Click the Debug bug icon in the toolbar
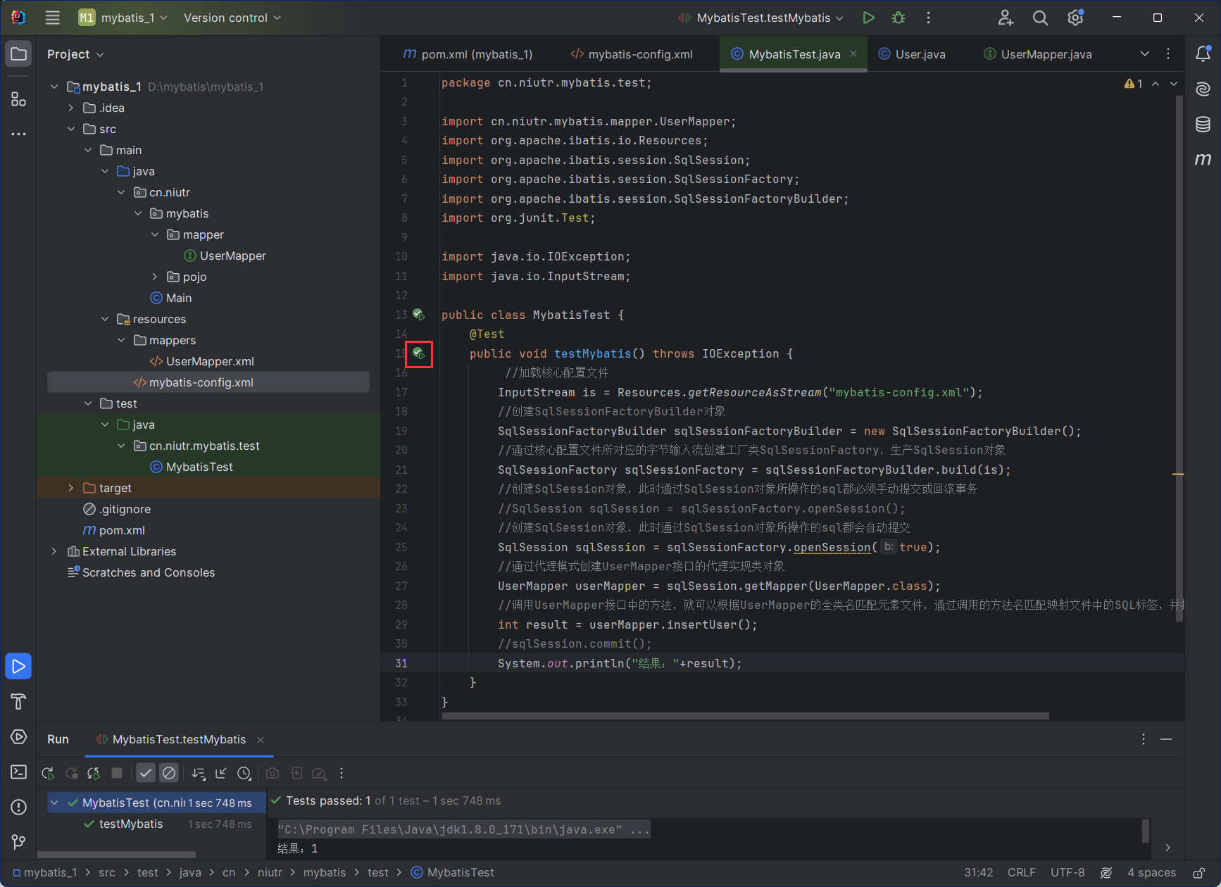This screenshot has width=1221, height=887. pos(898,18)
